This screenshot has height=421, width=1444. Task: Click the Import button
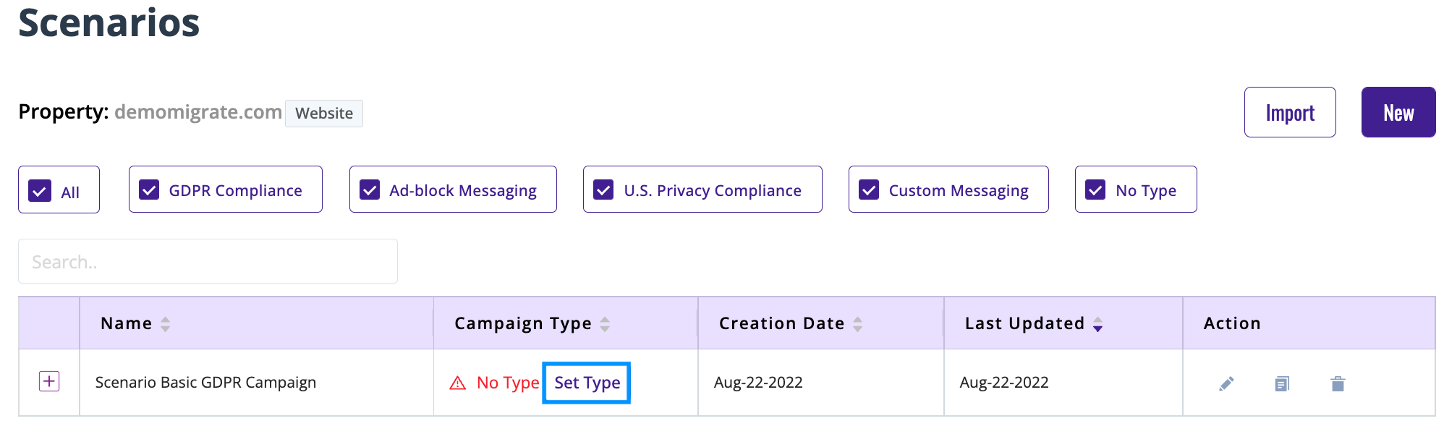point(1290,112)
